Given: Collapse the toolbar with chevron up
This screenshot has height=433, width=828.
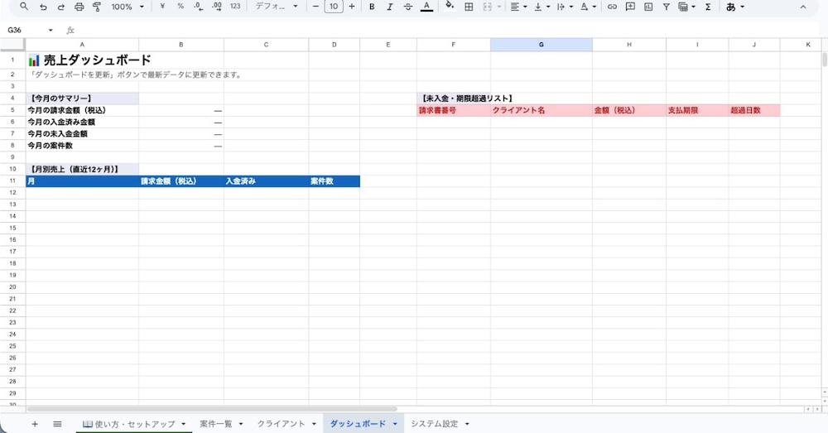Looking at the screenshot, I should click(x=802, y=7).
